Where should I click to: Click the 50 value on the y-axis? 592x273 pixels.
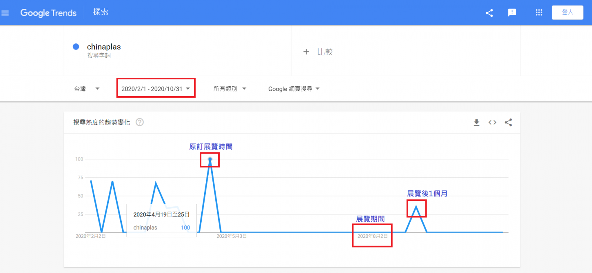[80, 196]
